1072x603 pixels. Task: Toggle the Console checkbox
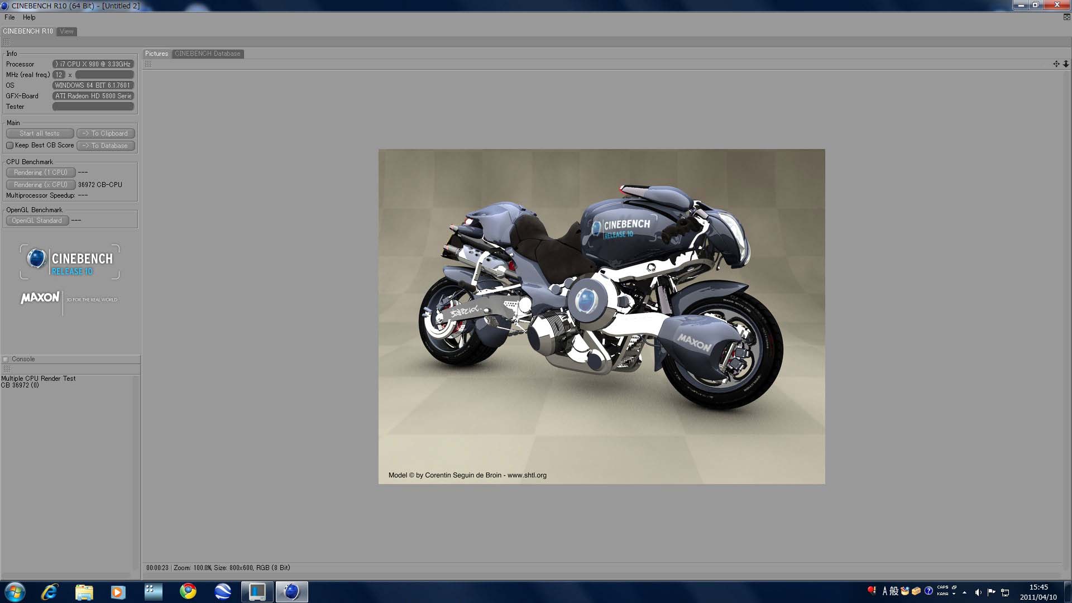[x=6, y=360]
